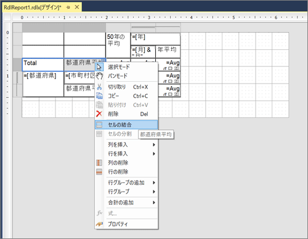Click the properties icon
This screenshot has height=239, width=308.
click(99, 224)
